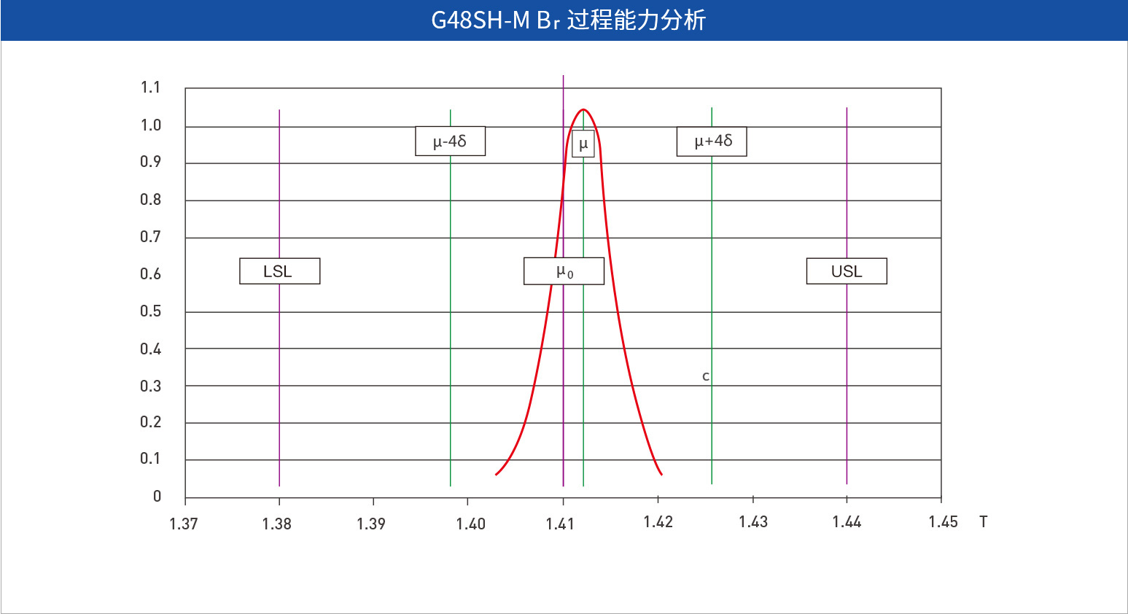Select the 1.1 y-axis tick label
1128x614 pixels.
(150, 88)
